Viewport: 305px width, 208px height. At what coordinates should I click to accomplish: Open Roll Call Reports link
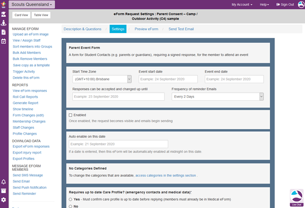click(x=25, y=97)
